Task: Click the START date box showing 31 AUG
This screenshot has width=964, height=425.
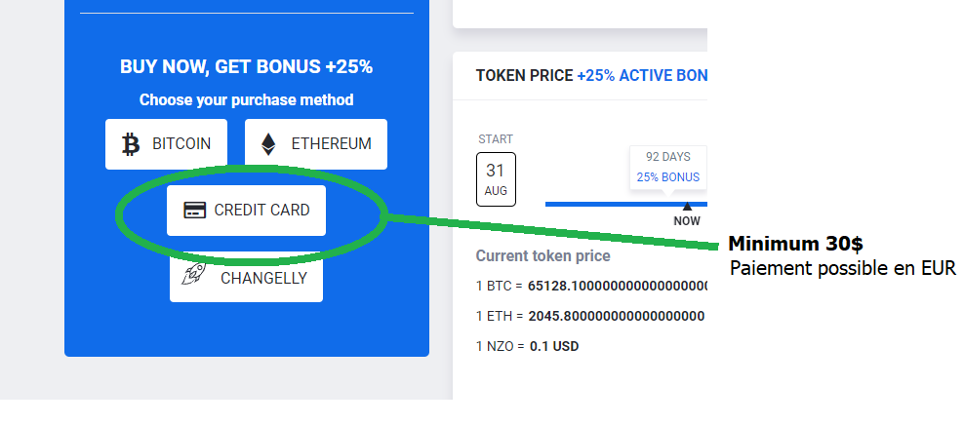Action: coord(496,179)
